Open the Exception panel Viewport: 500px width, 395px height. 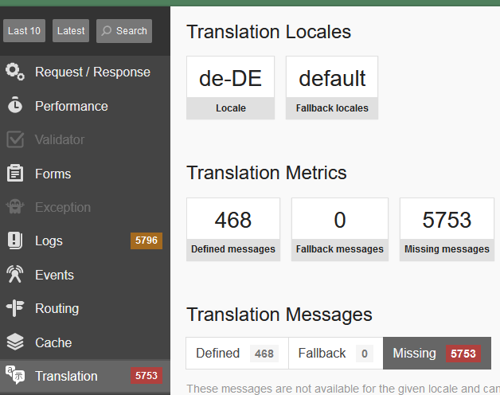(x=85, y=207)
